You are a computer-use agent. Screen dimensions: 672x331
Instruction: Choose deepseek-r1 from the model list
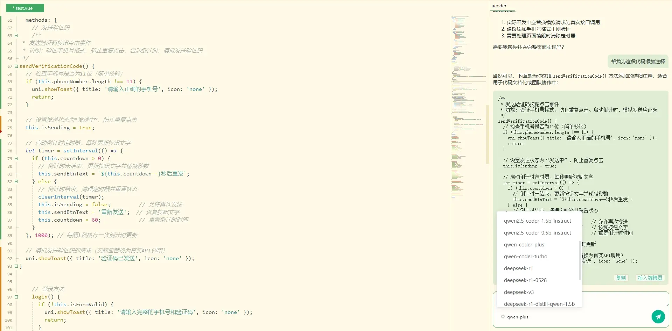518,268
